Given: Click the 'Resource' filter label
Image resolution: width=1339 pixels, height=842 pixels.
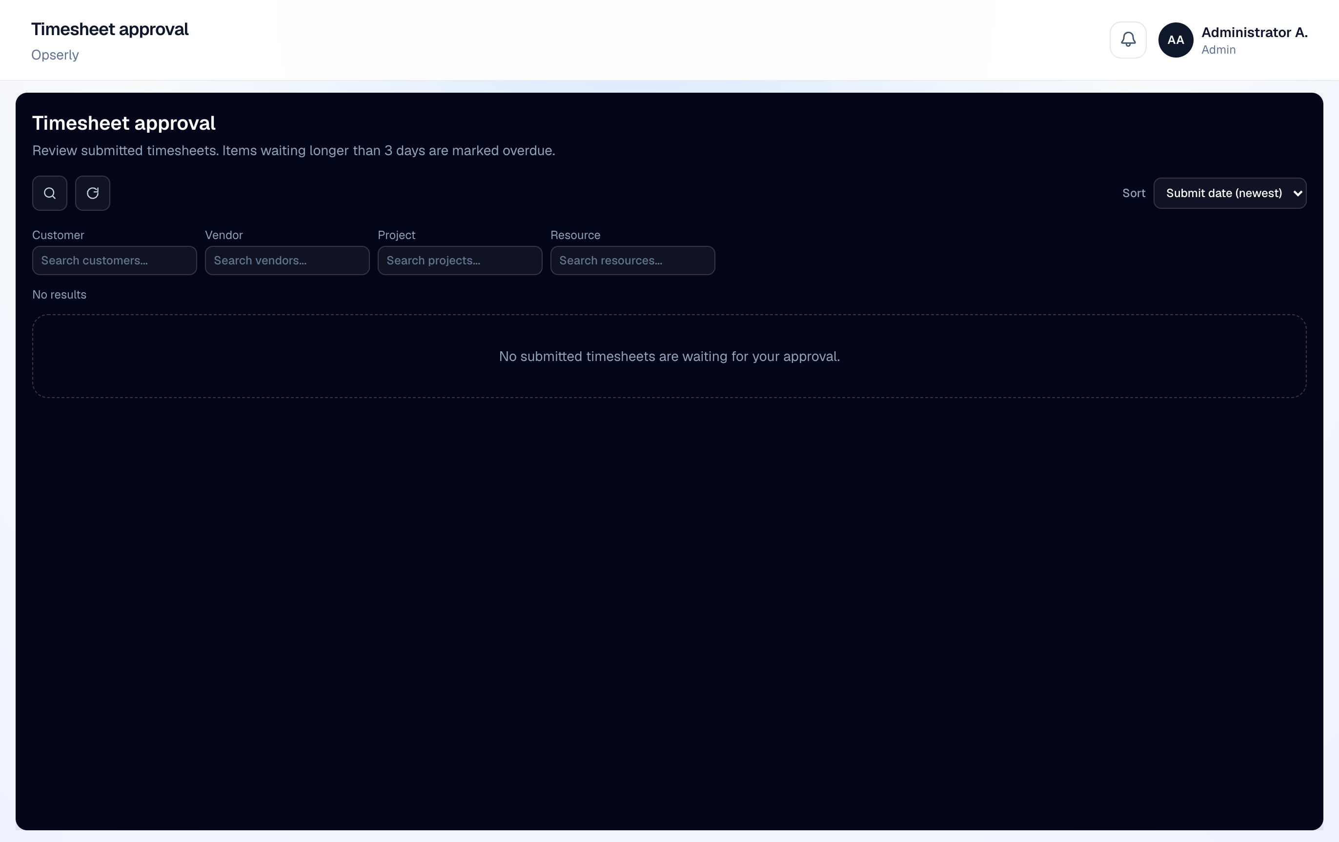Looking at the screenshot, I should pyautogui.click(x=575, y=235).
